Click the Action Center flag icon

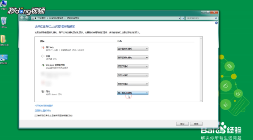(43, 47)
